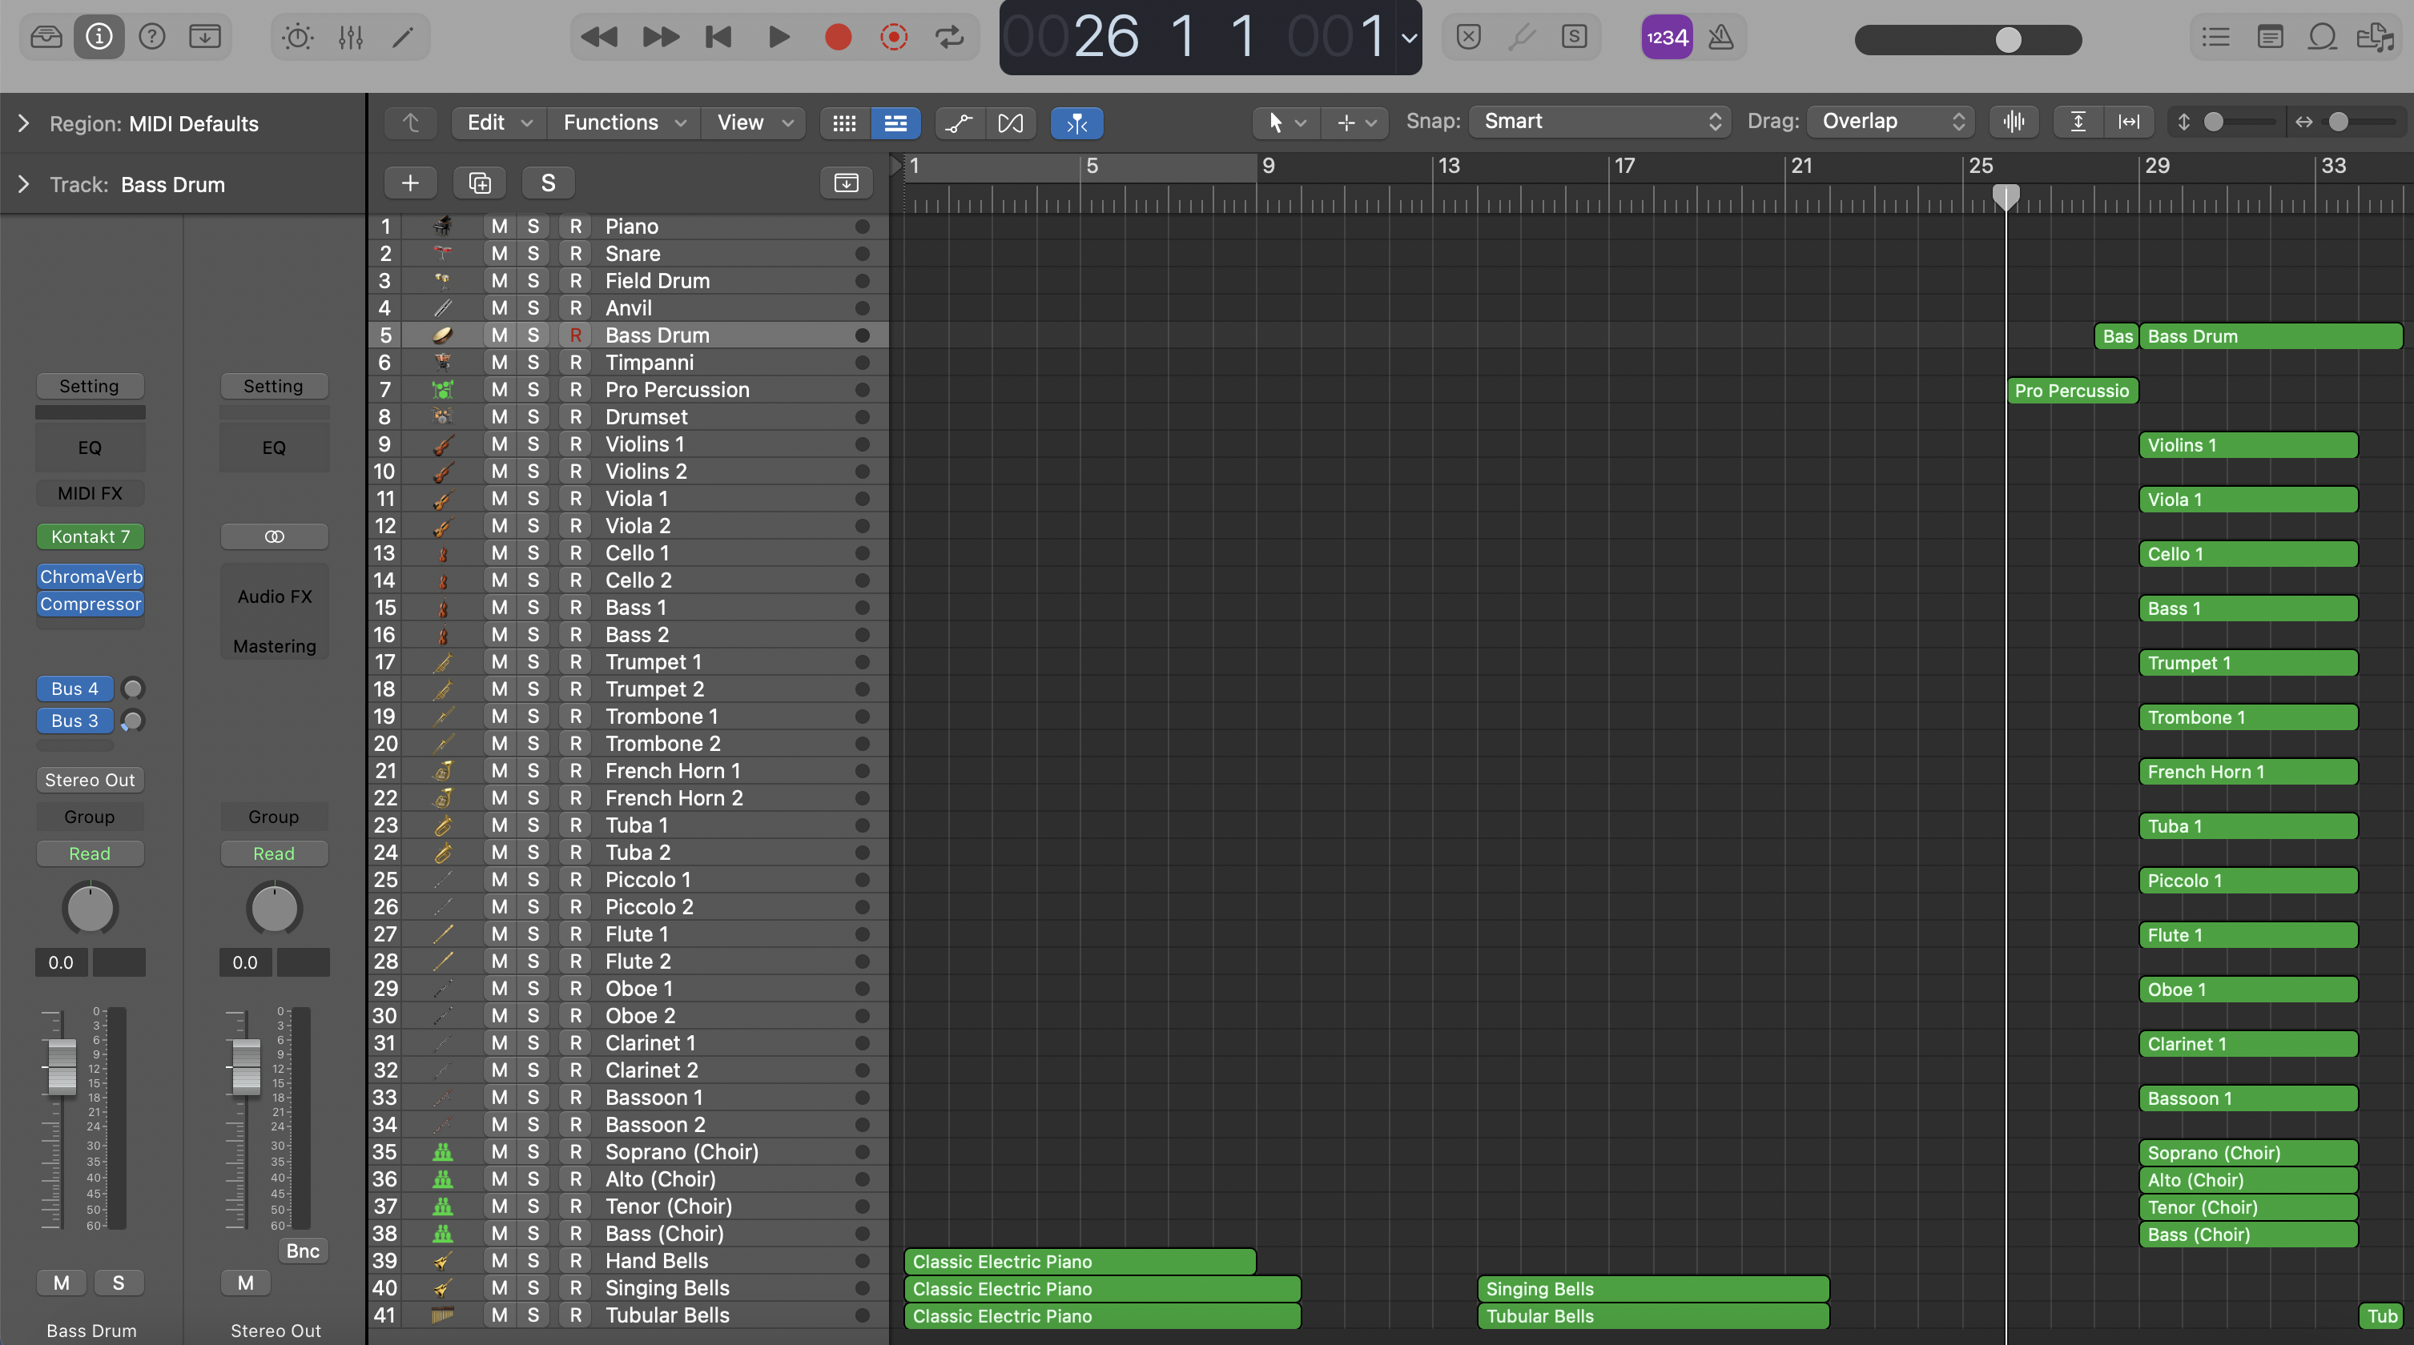Click the Bus 4 send slot
Image resolution: width=2414 pixels, height=1345 pixels.
[75, 689]
